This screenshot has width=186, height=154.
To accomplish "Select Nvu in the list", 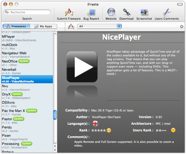I will pyautogui.click(x=27, y=88).
